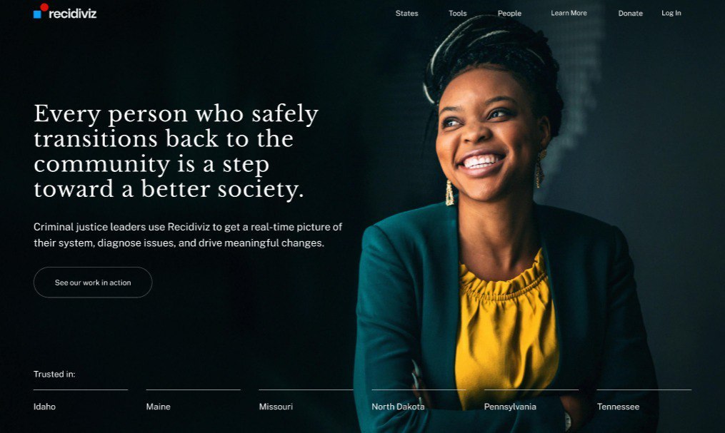Screen dimensions: 725x433
Task: Select North Dakota in trusted states
Action: [x=398, y=407]
